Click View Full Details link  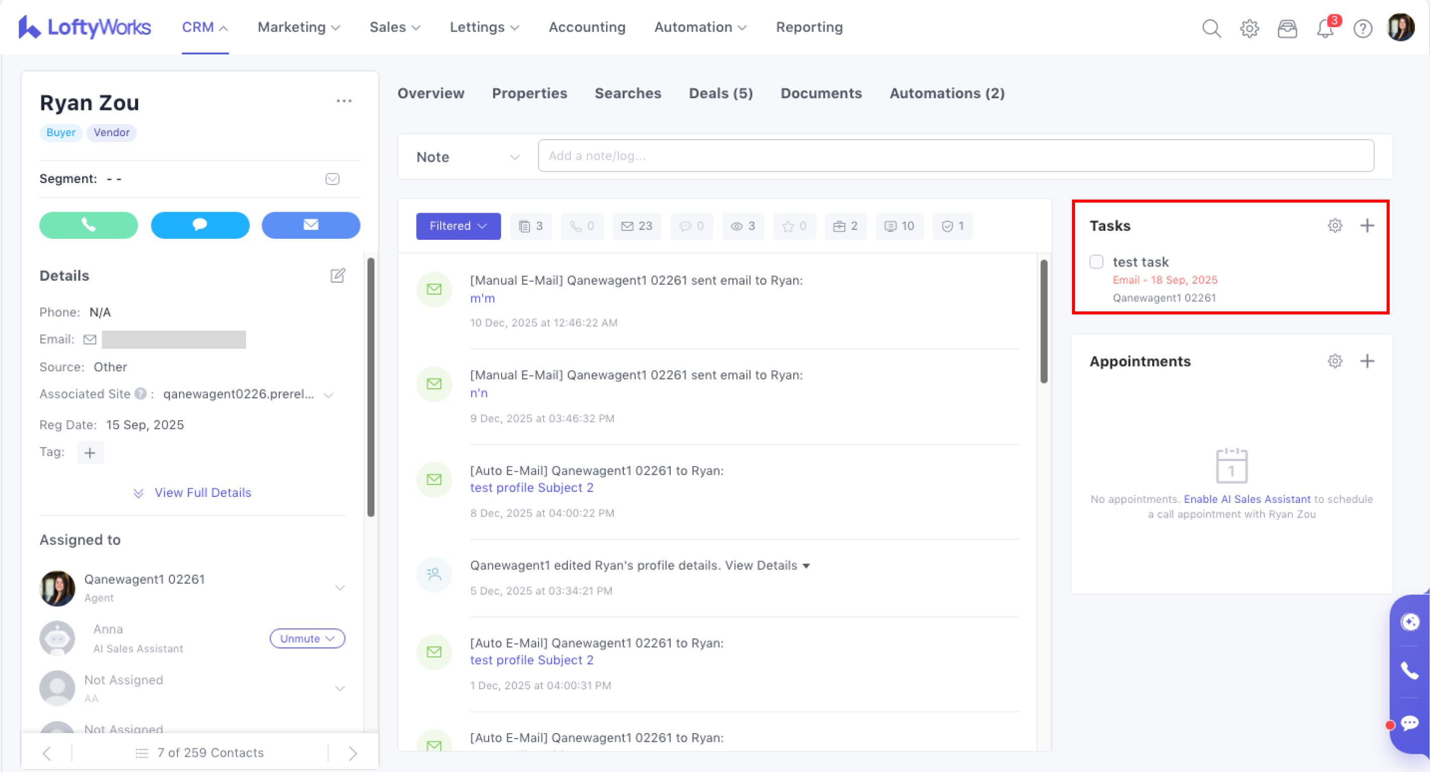coord(202,492)
